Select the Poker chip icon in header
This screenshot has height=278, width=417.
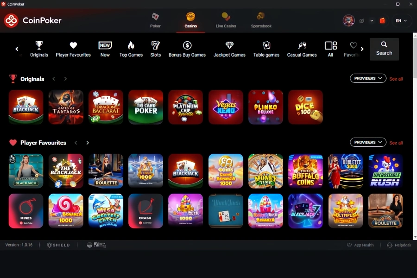click(x=156, y=17)
